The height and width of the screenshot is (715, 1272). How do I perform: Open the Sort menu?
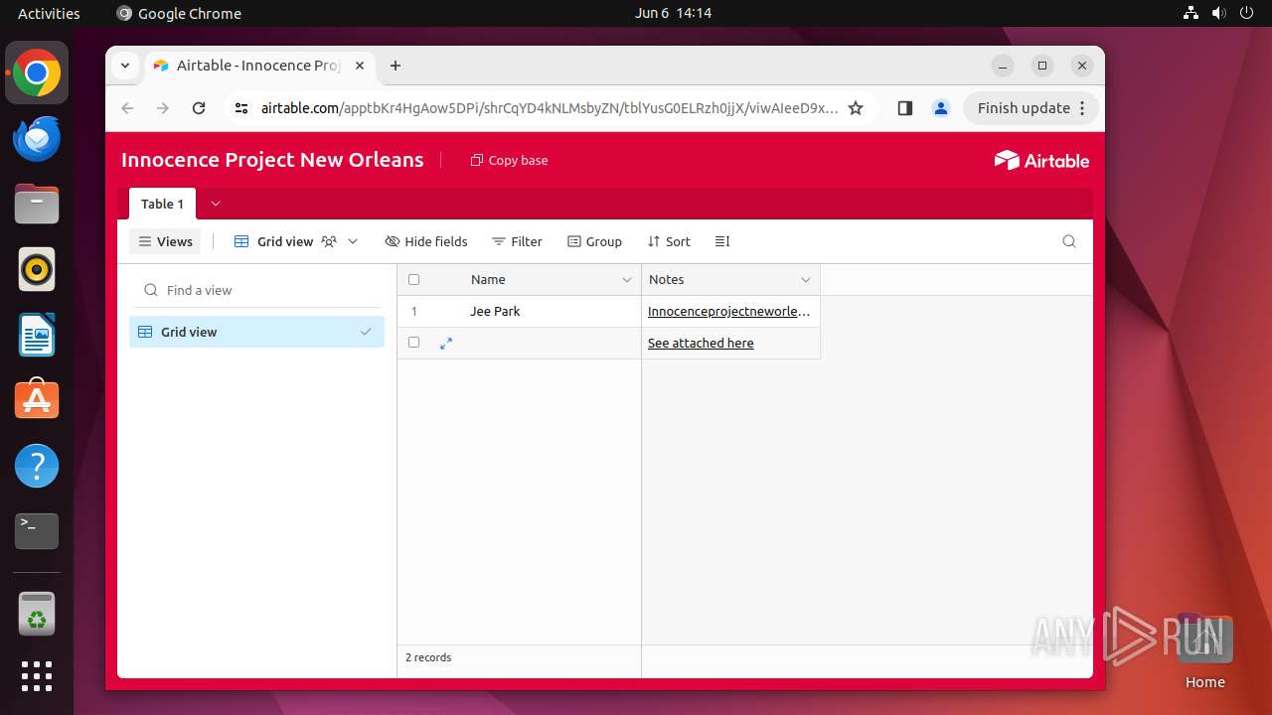[669, 241]
